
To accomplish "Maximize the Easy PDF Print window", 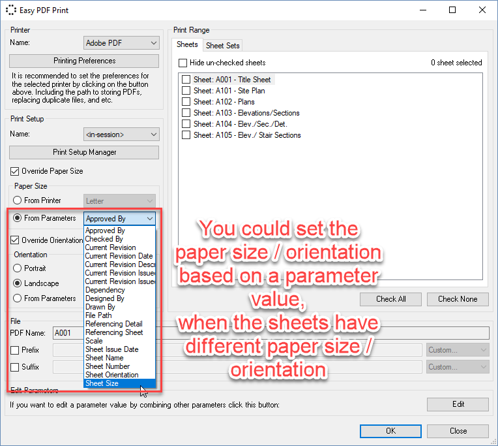I will (452, 10).
